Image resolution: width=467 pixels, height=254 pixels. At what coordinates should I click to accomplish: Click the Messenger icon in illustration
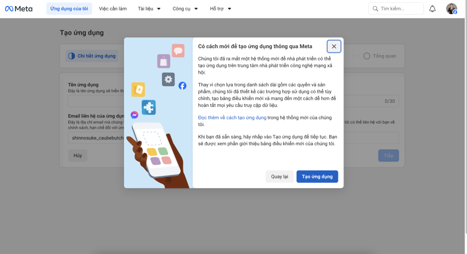[135, 115]
